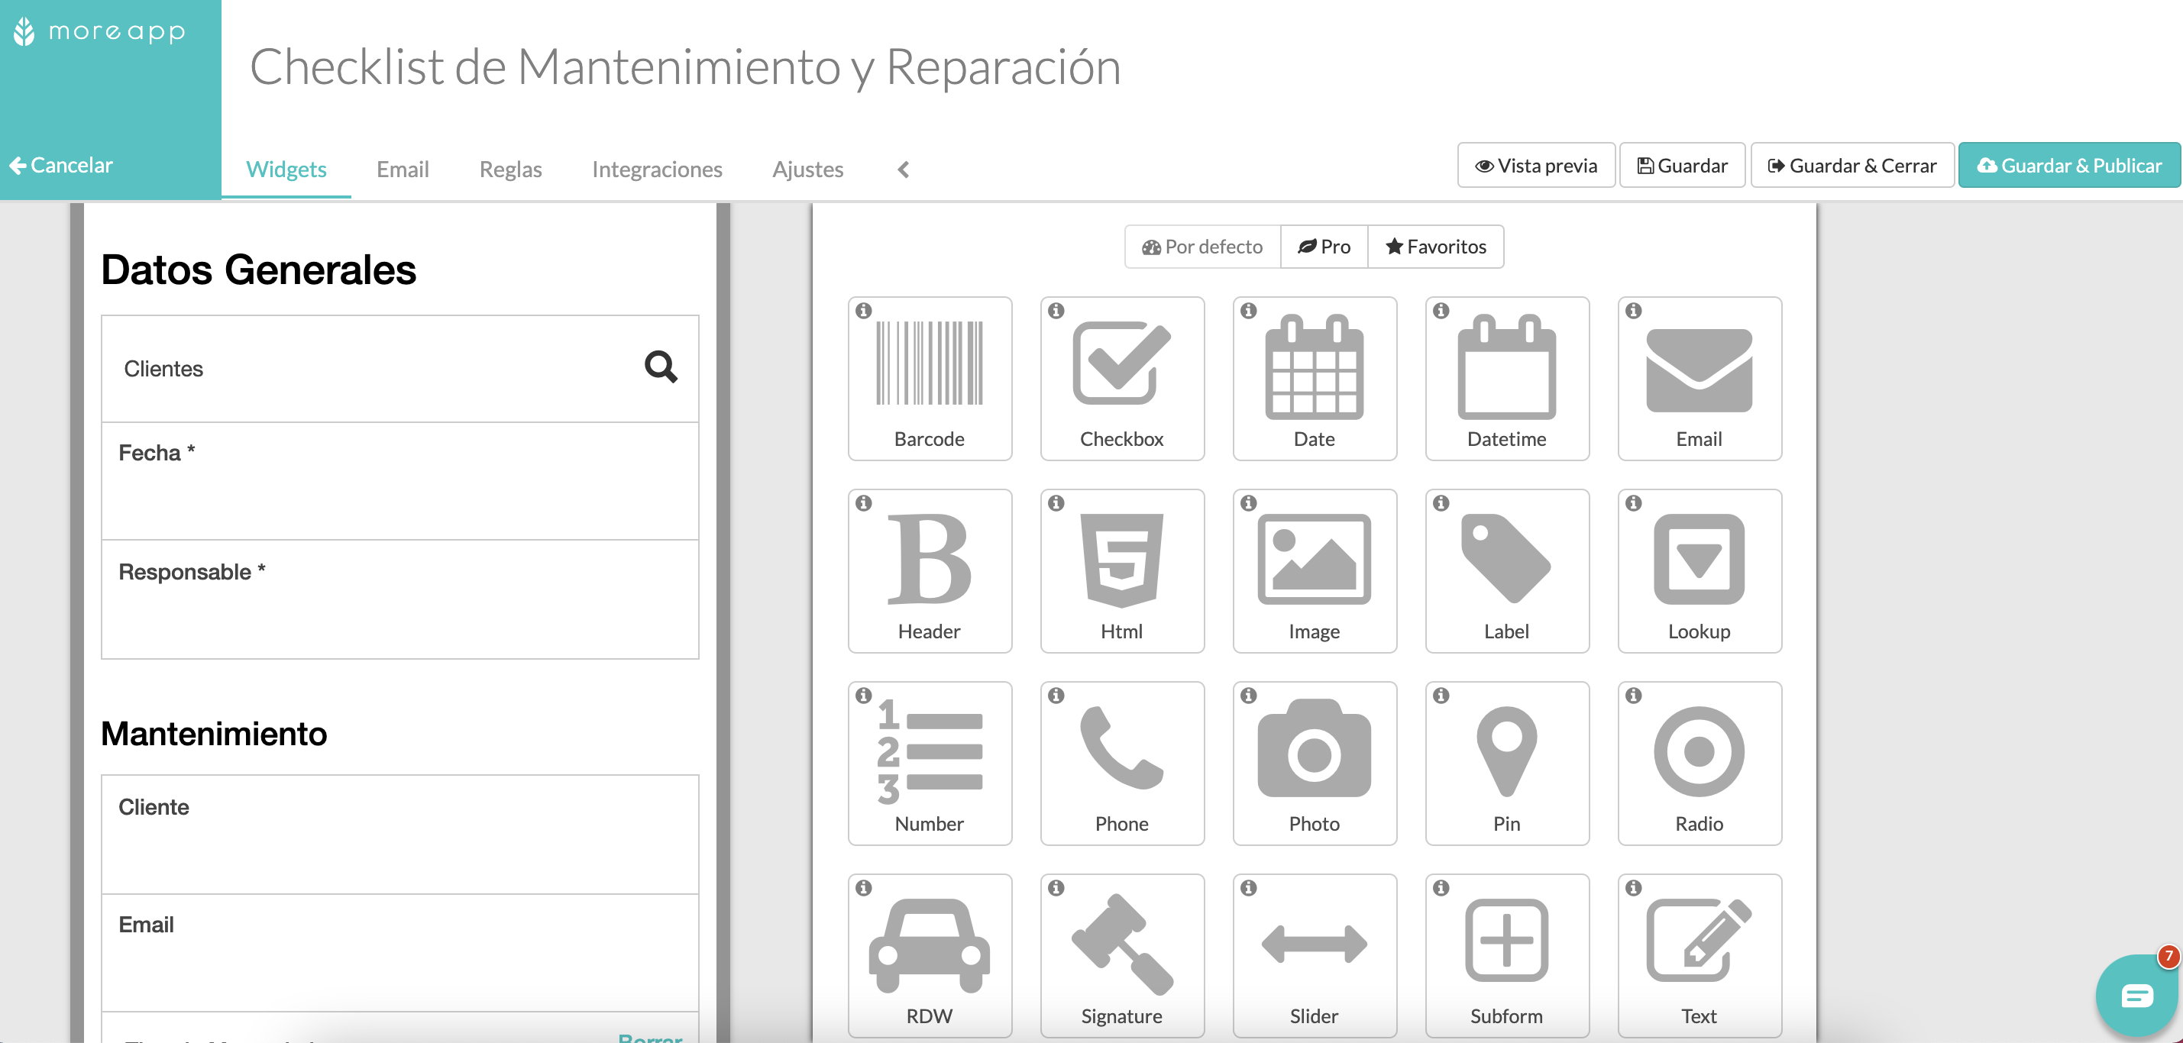2183x1043 pixels.
Task: Add an Image widget
Action: click(x=1315, y=570)
